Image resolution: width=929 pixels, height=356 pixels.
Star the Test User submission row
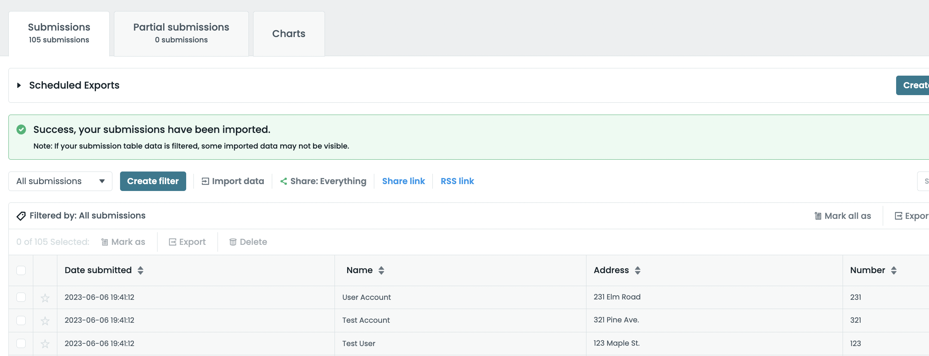45,344
